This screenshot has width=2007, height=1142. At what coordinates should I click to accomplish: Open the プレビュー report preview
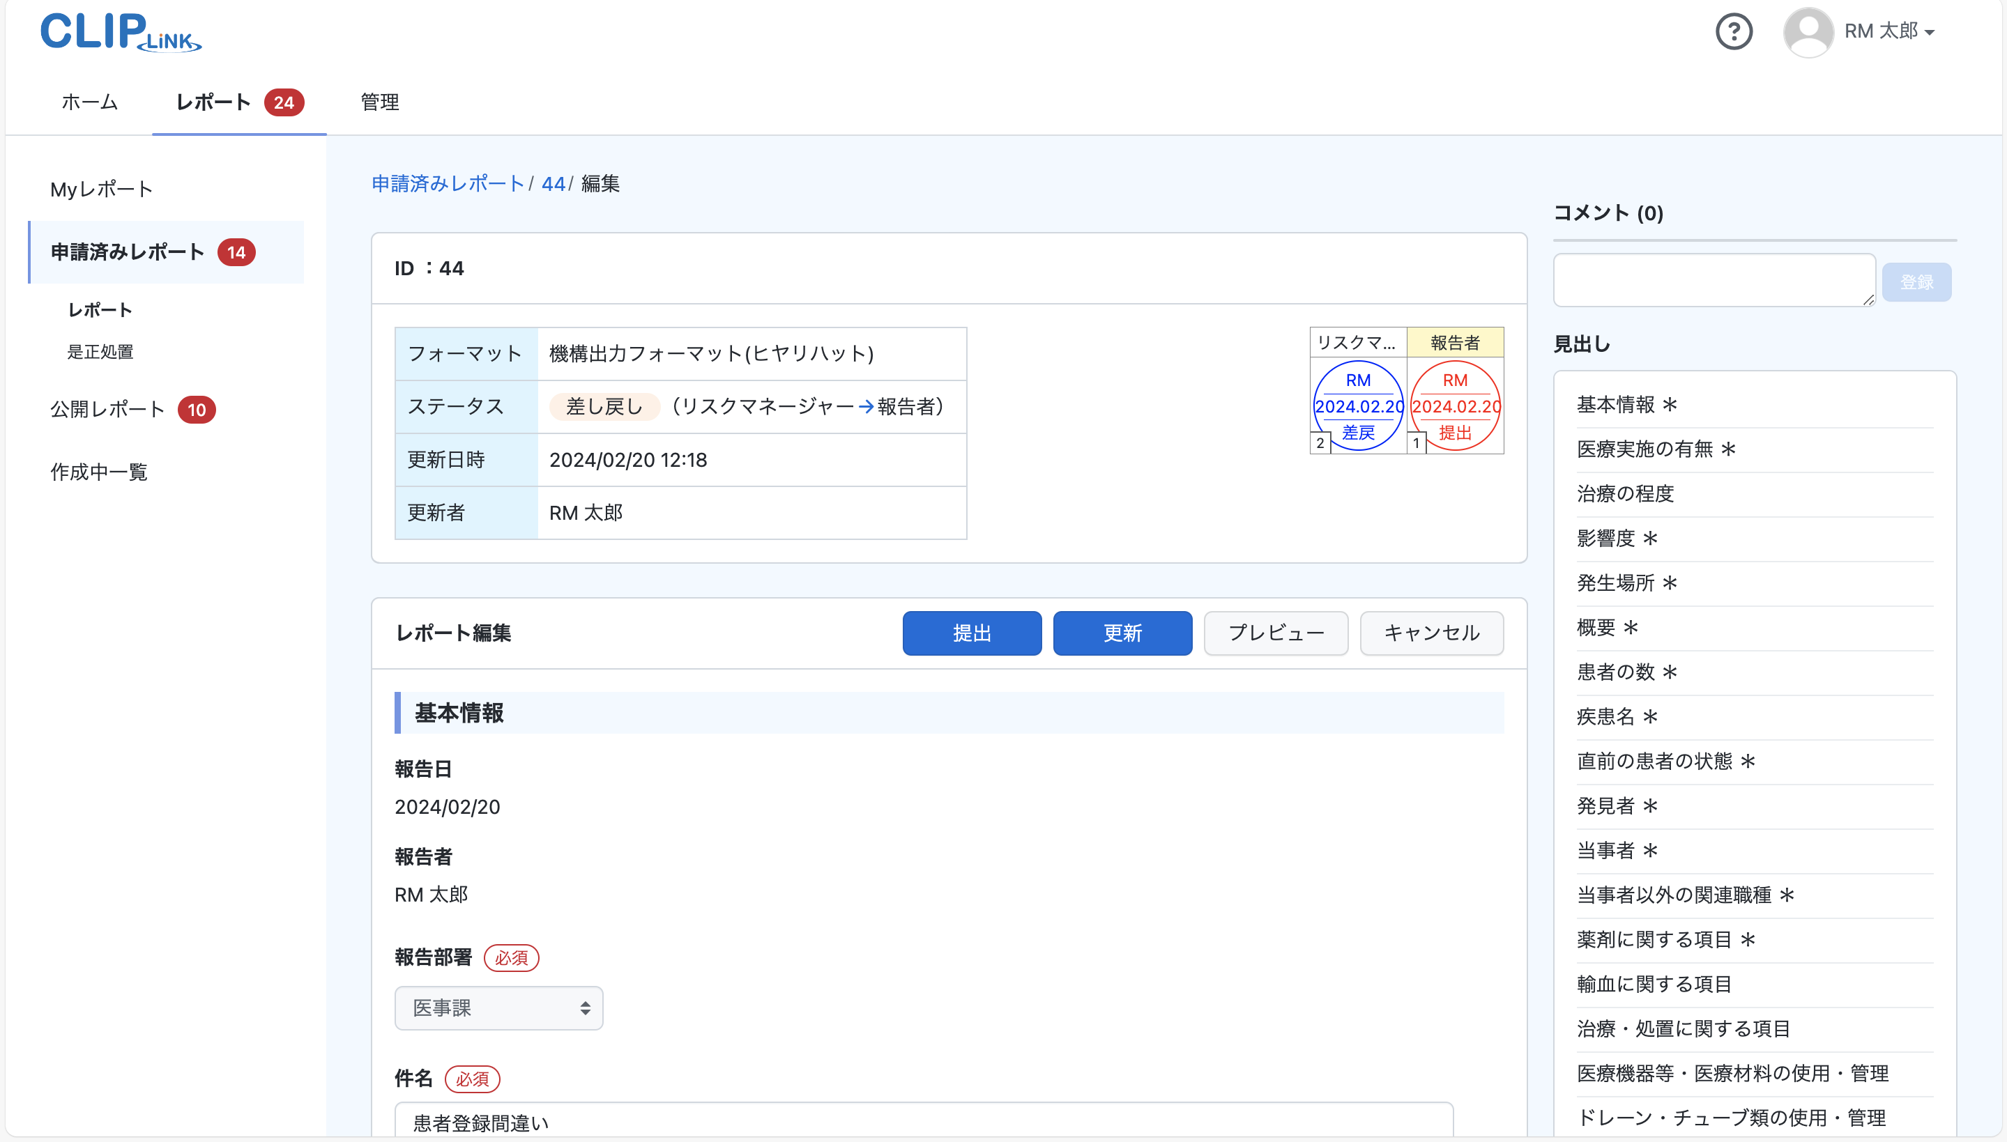coord(1276,633)
